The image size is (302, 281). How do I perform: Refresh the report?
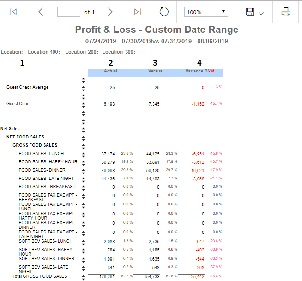point(164,12)
